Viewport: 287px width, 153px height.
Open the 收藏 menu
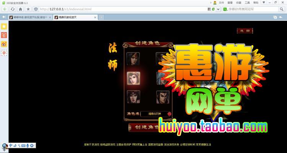click(238, 3)
